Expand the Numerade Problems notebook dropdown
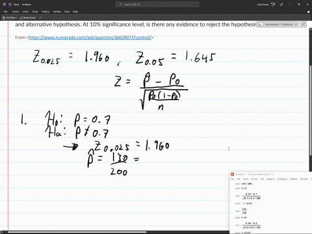Image resolution: width=312 pixels, height=234 pixels. 296,25
